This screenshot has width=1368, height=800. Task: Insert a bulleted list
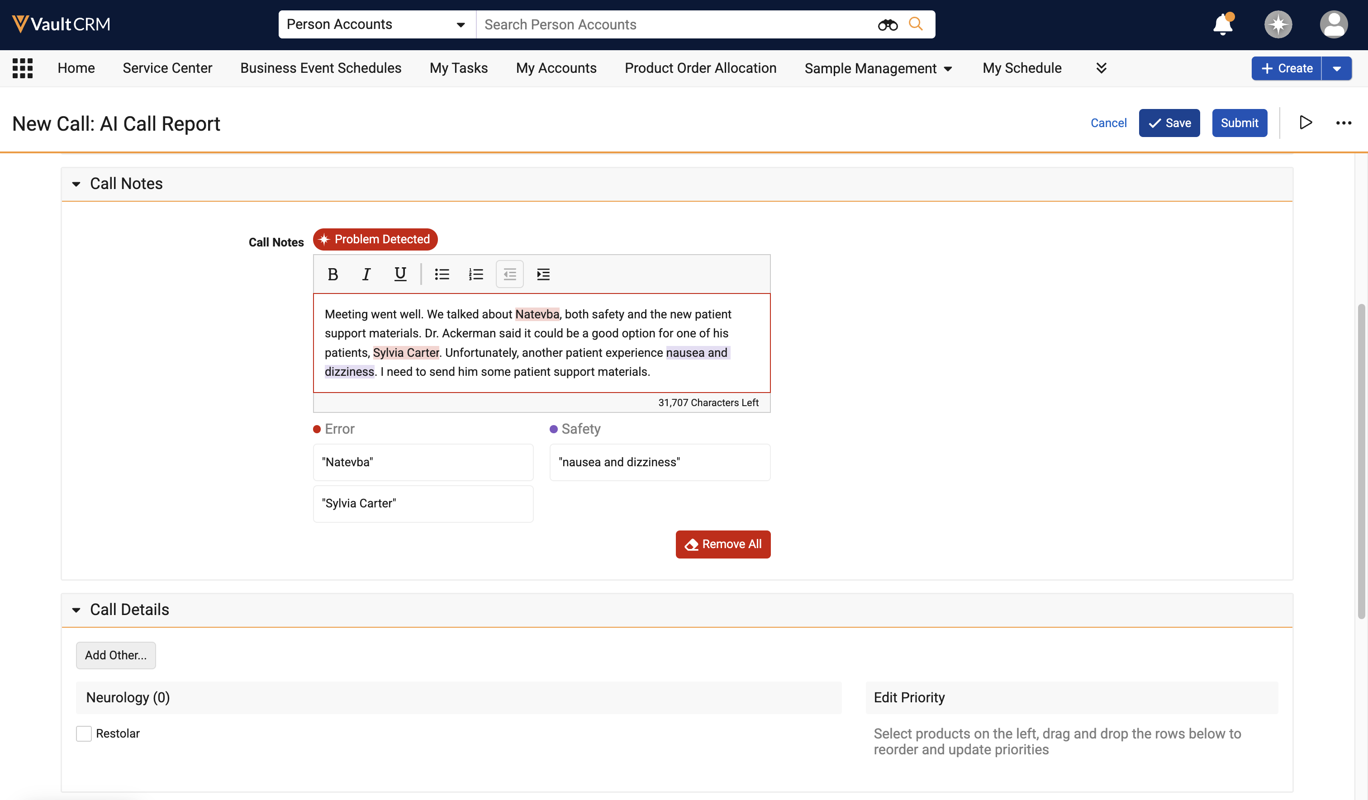tap(442, 274)
